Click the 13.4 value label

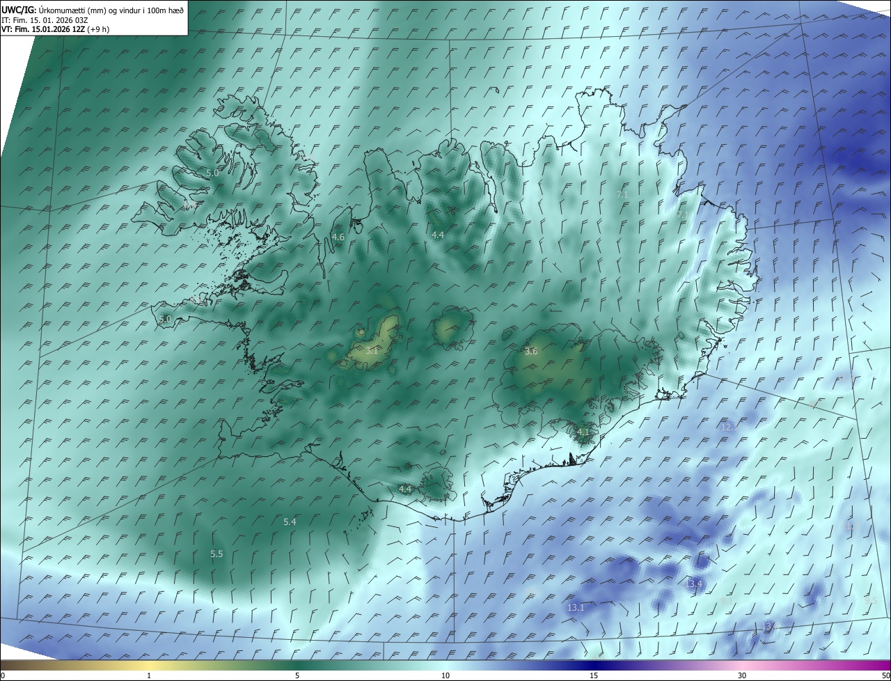(694, 584)
